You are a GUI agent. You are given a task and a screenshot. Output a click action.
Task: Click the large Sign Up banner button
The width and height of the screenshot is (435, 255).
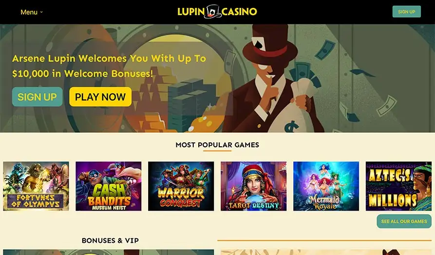coord(37,97)
